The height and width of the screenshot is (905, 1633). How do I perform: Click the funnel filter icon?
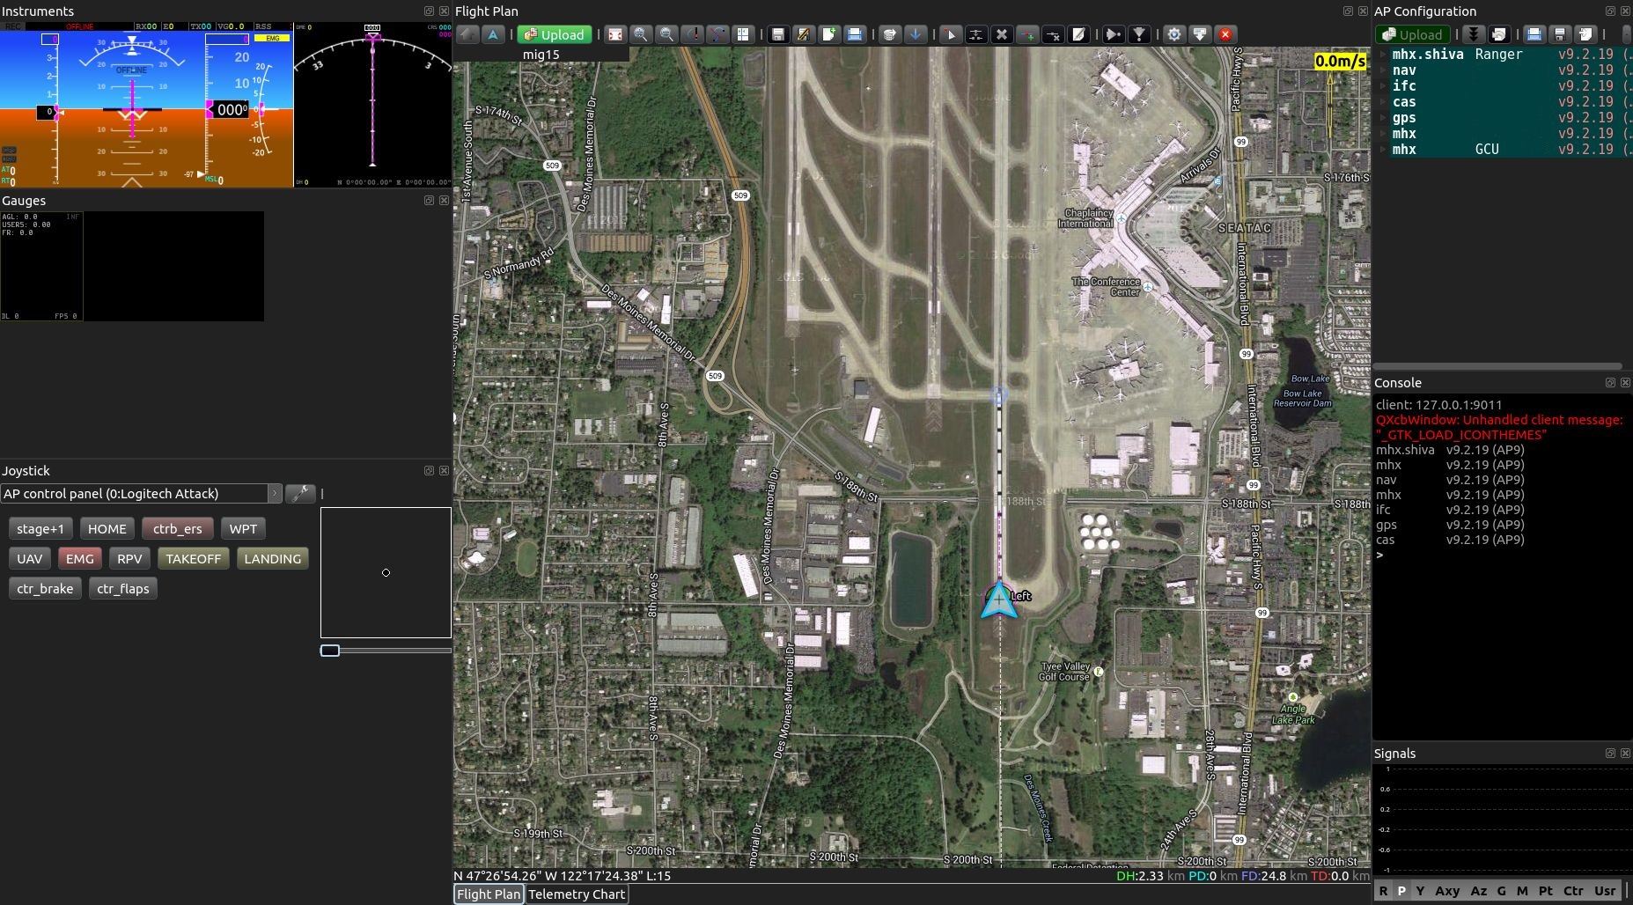(x=1139, y=34)
